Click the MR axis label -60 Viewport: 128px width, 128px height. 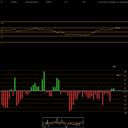click(x=125, y=105)
